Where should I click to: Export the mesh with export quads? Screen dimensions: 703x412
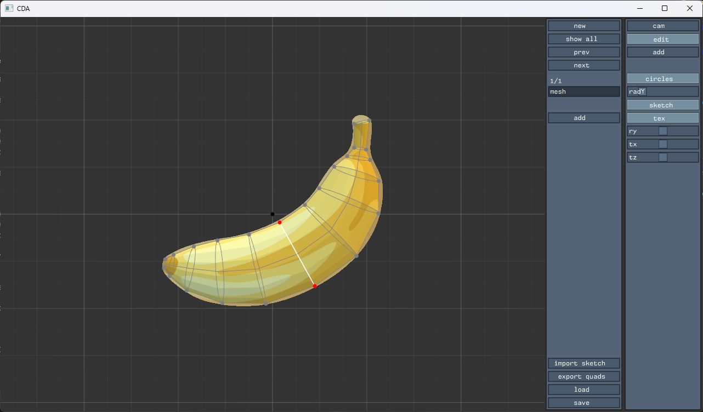point(583,376)
